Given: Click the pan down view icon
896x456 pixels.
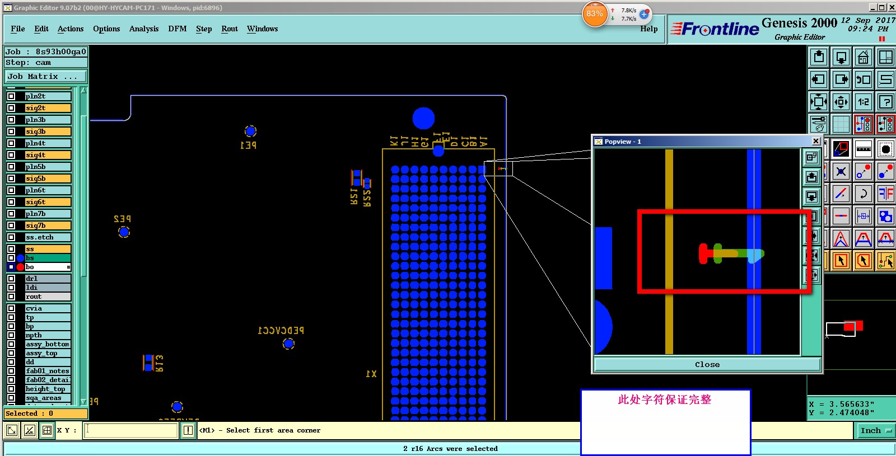Looking at the screenshot, I should tap(841, 57).
